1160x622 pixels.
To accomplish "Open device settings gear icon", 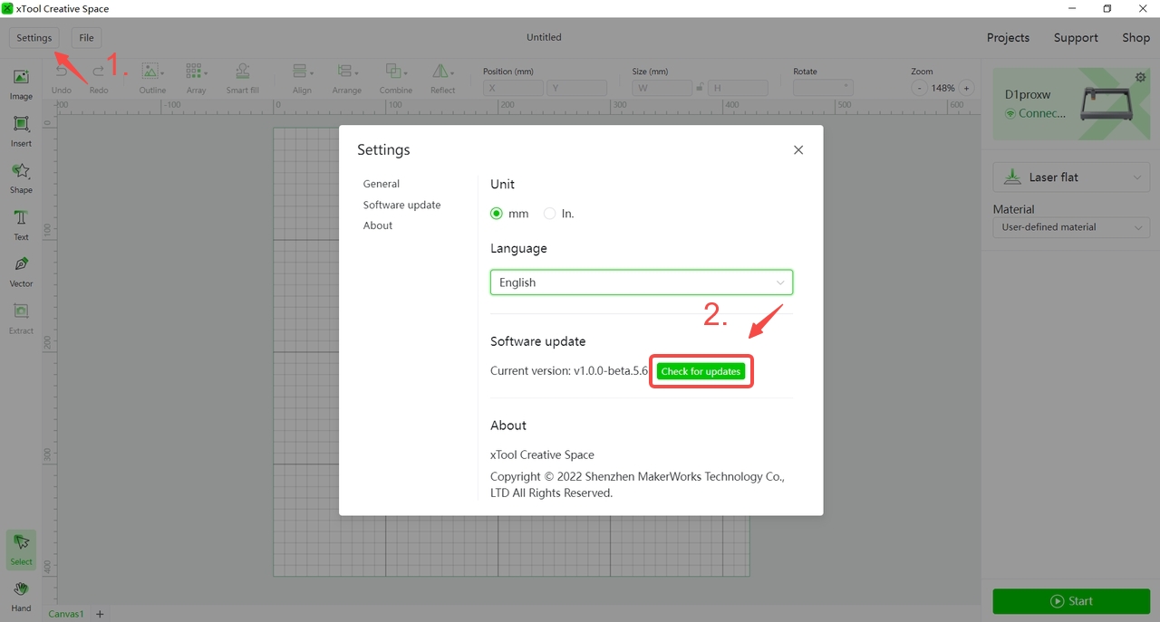I will [x=1141, y=78].
